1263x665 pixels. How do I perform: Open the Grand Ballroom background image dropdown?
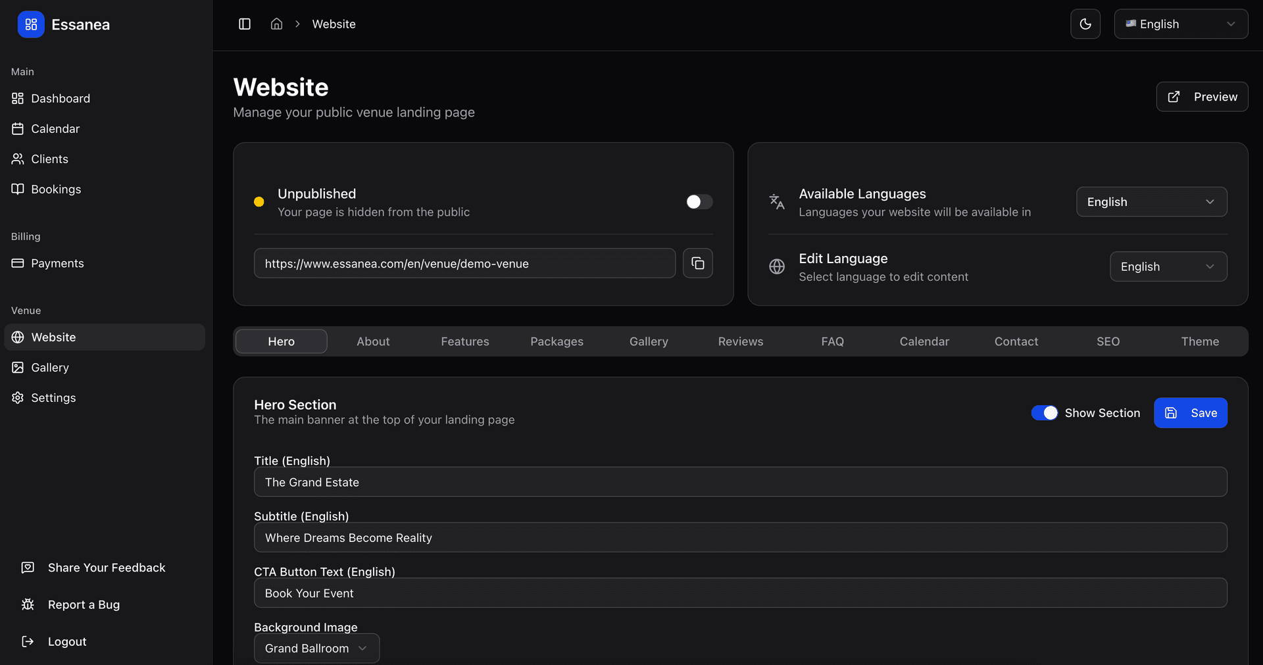coord(316,649)
